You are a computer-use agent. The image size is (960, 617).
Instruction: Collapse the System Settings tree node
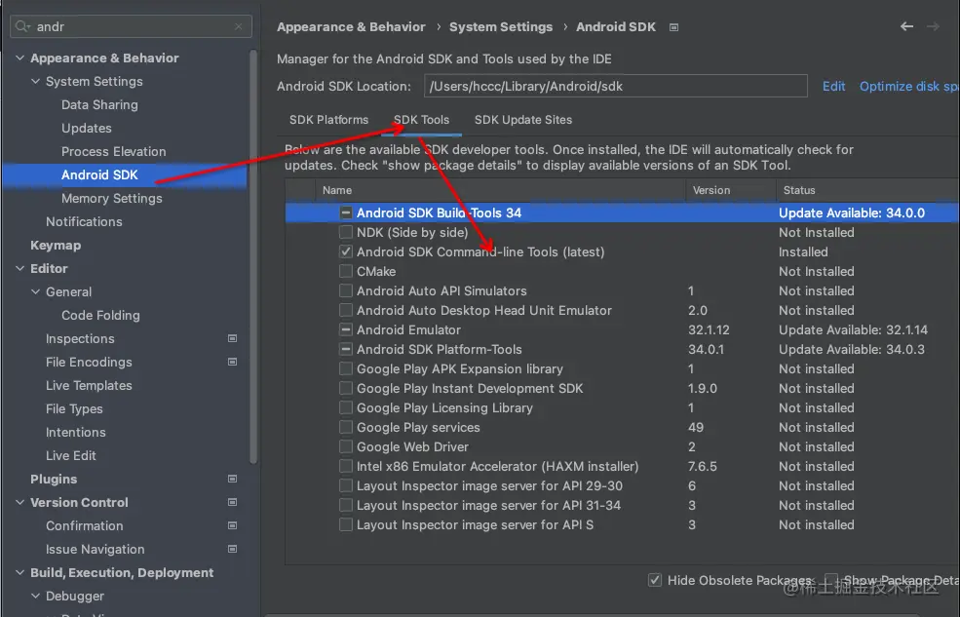tap(35, 81)
